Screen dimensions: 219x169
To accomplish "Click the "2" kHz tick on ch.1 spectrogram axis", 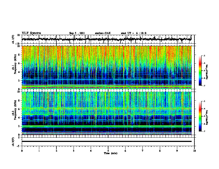I will (x=19, y=81).
